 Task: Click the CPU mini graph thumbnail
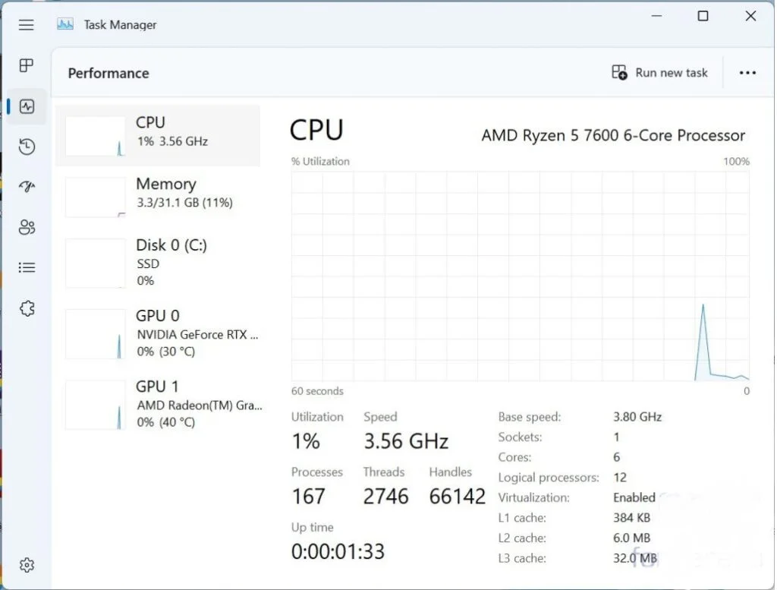pos(95,136)
